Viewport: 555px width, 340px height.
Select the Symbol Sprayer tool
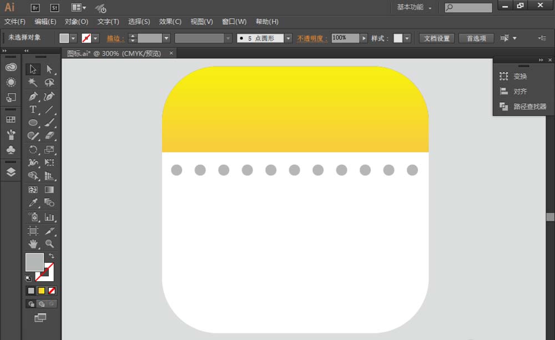(33, 217)
